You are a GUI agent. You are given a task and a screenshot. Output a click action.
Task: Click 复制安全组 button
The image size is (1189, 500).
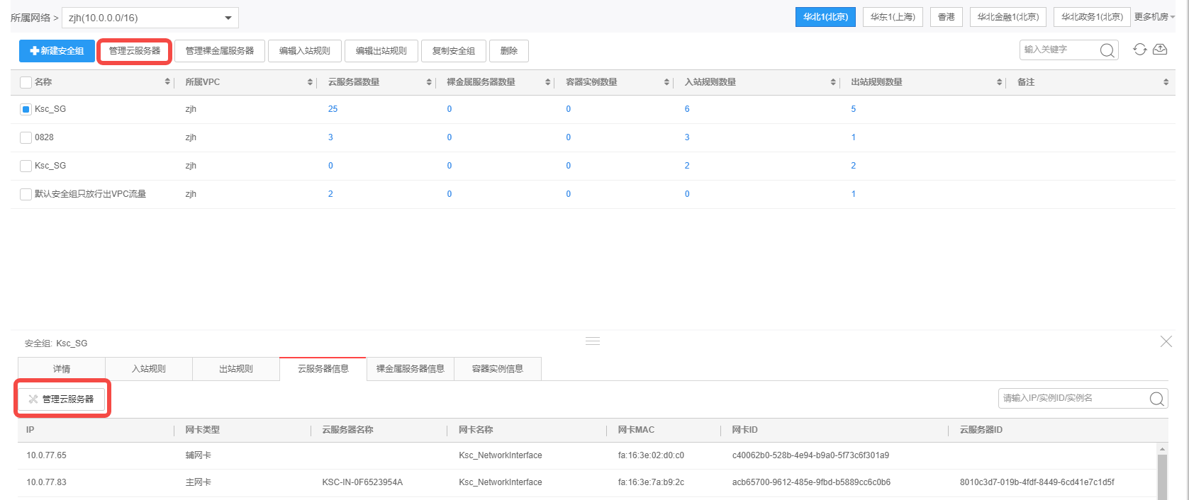[454, 51]
